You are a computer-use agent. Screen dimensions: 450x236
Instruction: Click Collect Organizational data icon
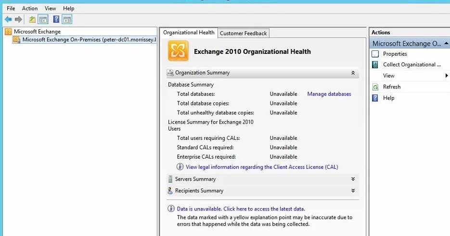tap(375, 64)
